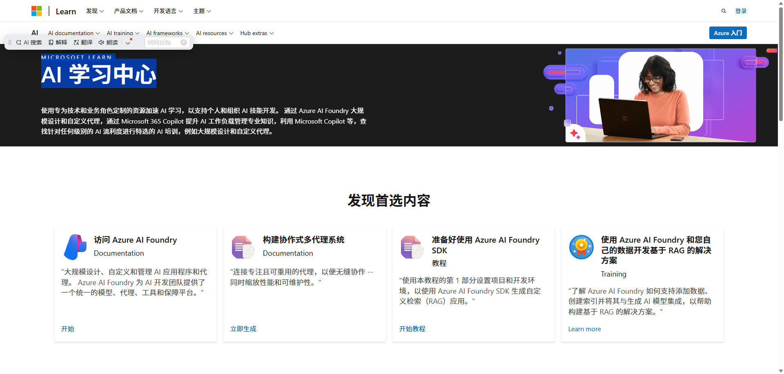Expand more options chevron in floating toolbar

click(128, 42)
